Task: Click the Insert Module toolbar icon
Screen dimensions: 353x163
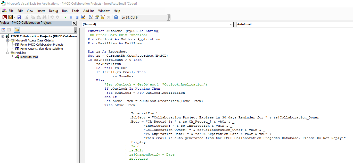Action: pos(11,17)
